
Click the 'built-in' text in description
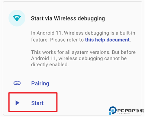pos(127,33)
